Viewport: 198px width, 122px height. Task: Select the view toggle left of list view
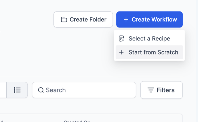pos(3,90)
